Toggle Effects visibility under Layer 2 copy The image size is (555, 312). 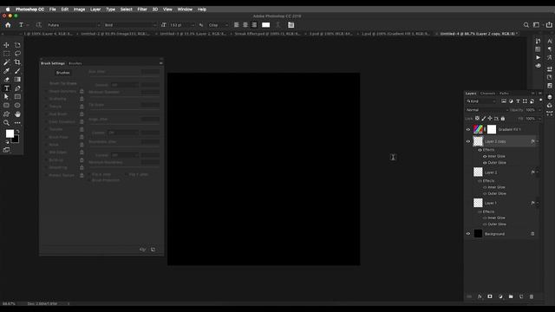pos(480,150)
